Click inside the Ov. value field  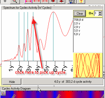pos(96,13)
